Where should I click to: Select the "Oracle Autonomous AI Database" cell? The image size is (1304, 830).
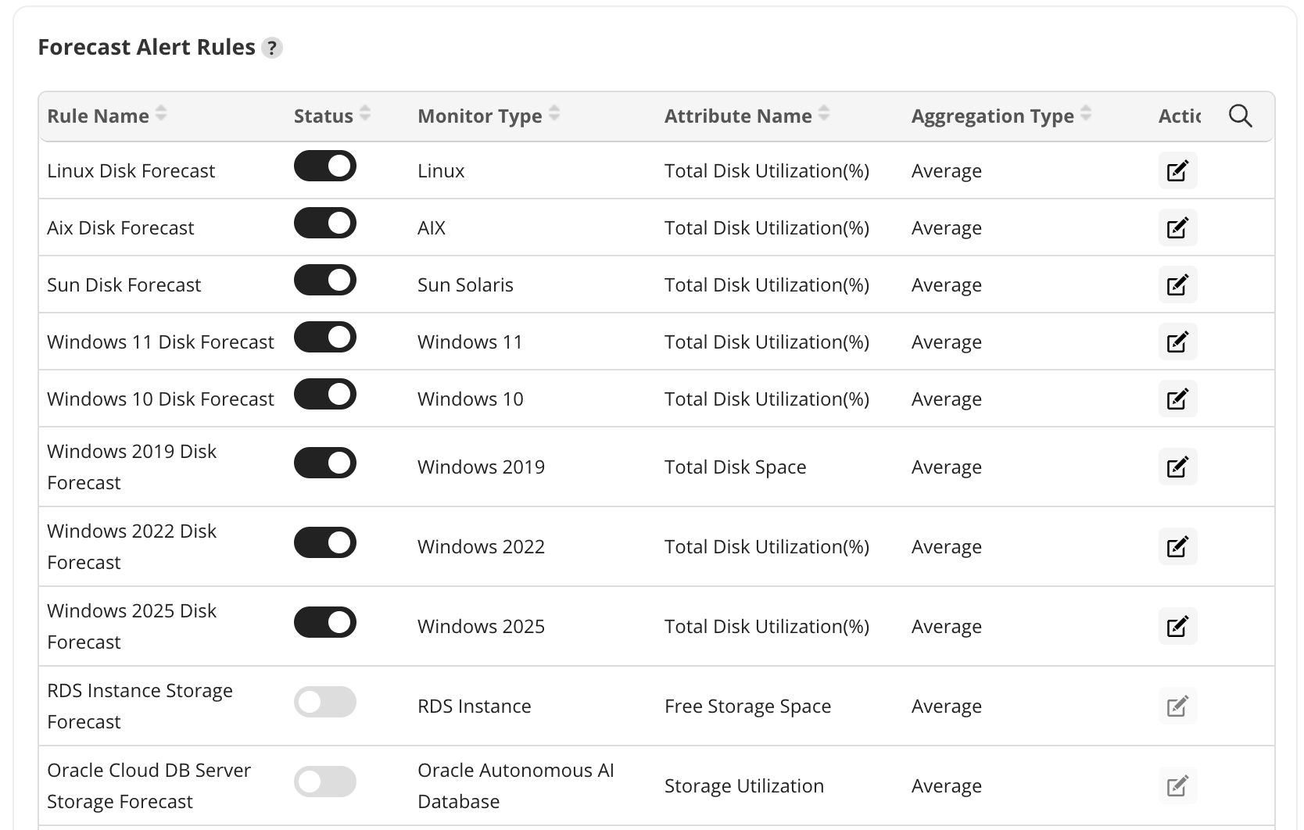tap(516, 785)
